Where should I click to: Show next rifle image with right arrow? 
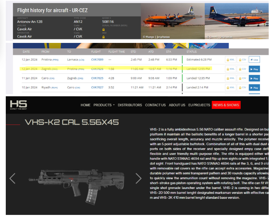click(x=138, y=178)
